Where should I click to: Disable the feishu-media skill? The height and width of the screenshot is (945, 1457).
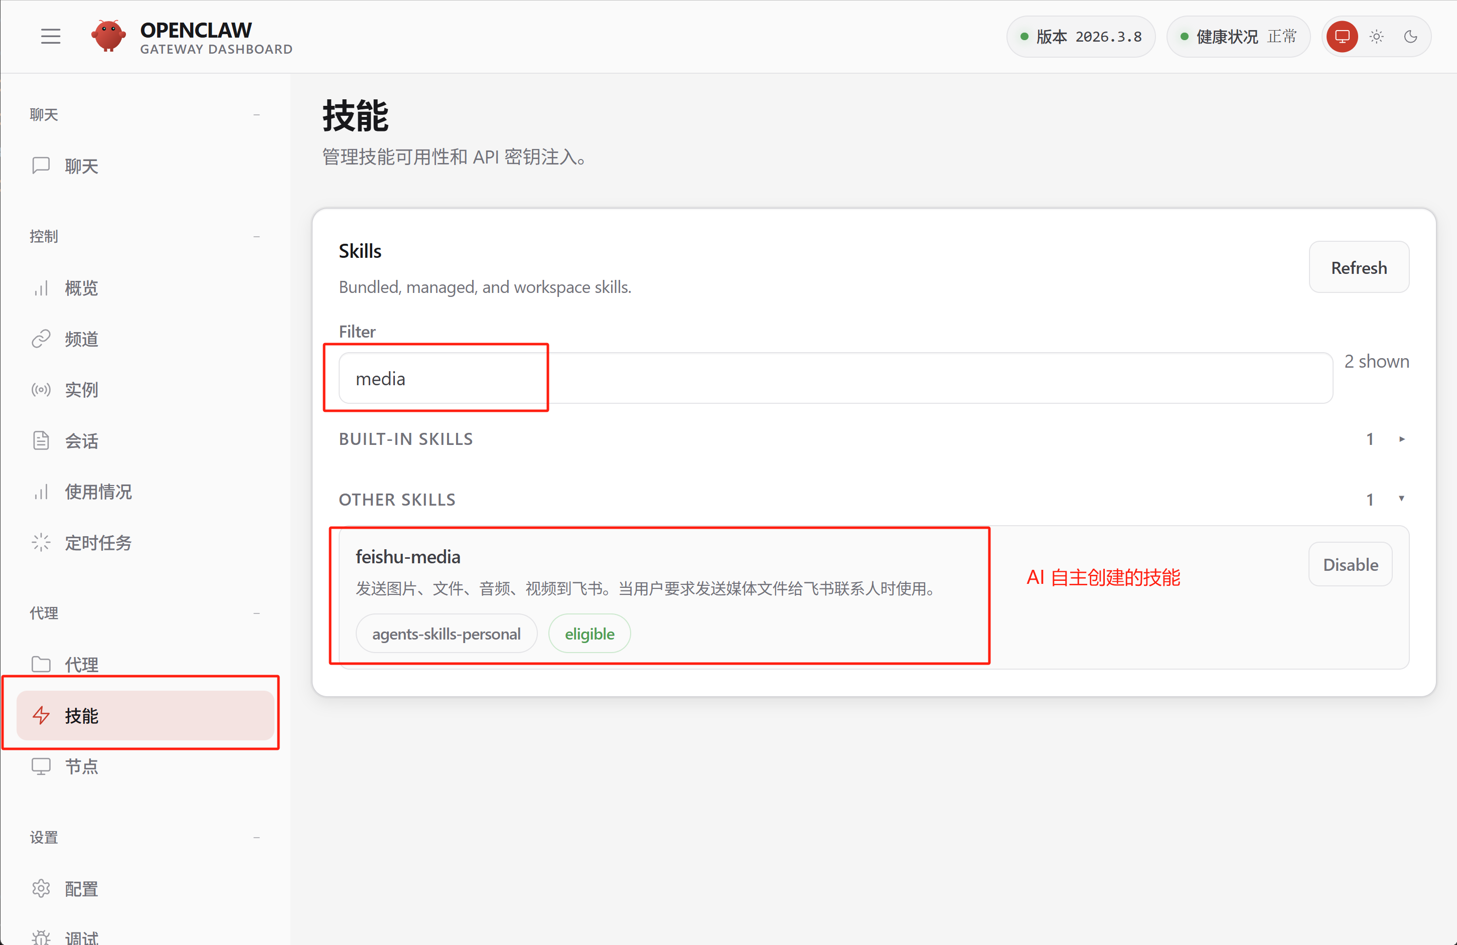click(1350, 564)
